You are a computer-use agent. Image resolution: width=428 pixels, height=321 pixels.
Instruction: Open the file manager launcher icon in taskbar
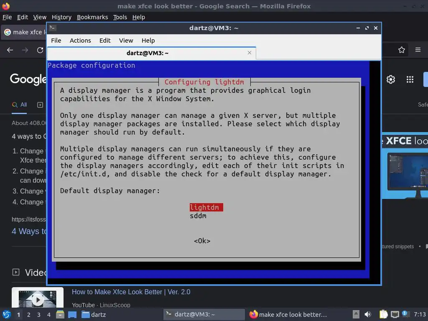pyautogui.click(x=60, y=314)
